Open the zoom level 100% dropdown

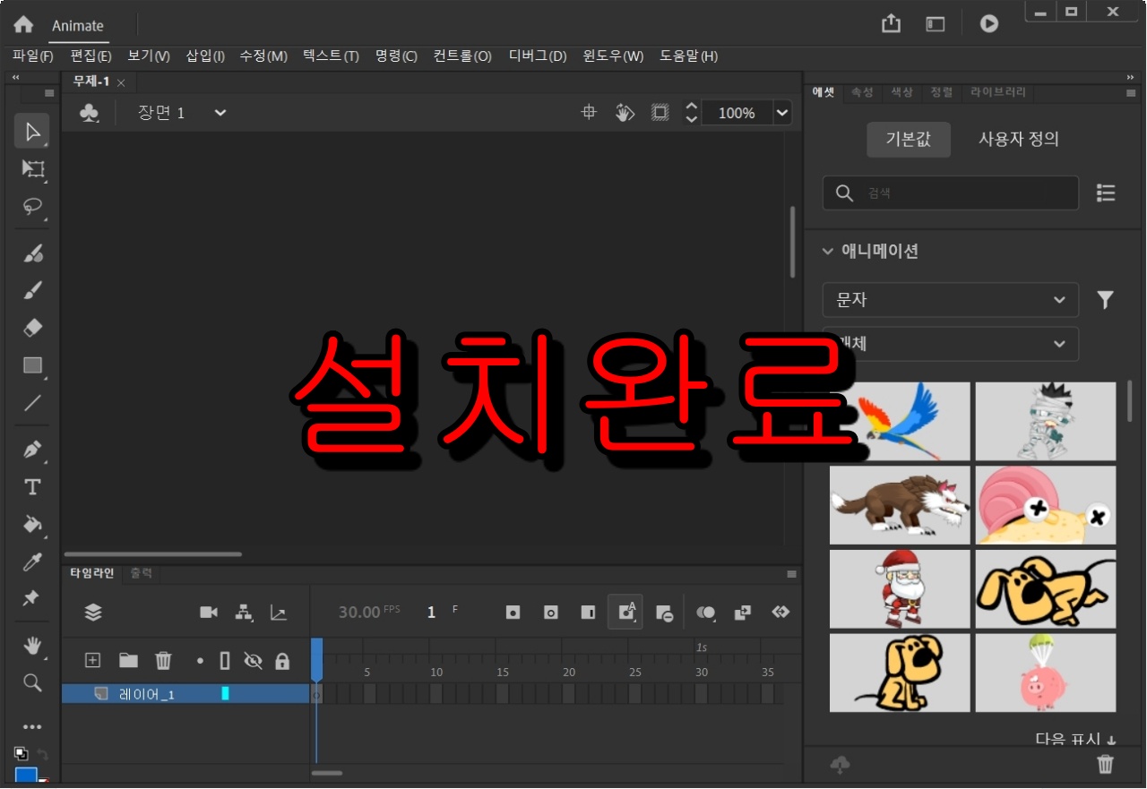[x=781, y=113]
